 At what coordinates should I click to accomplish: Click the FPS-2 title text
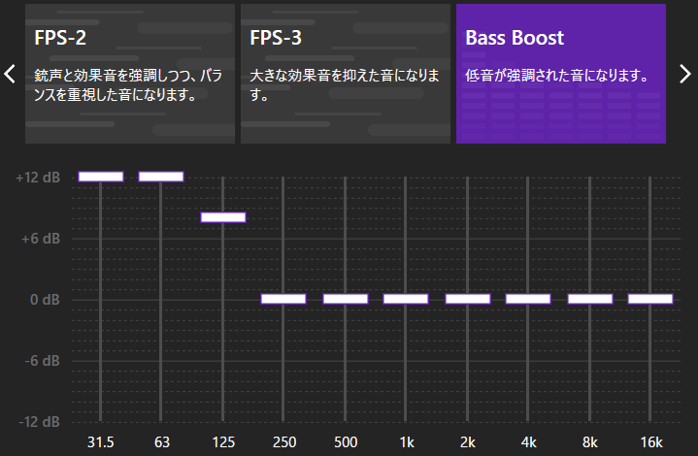(60, 39)
